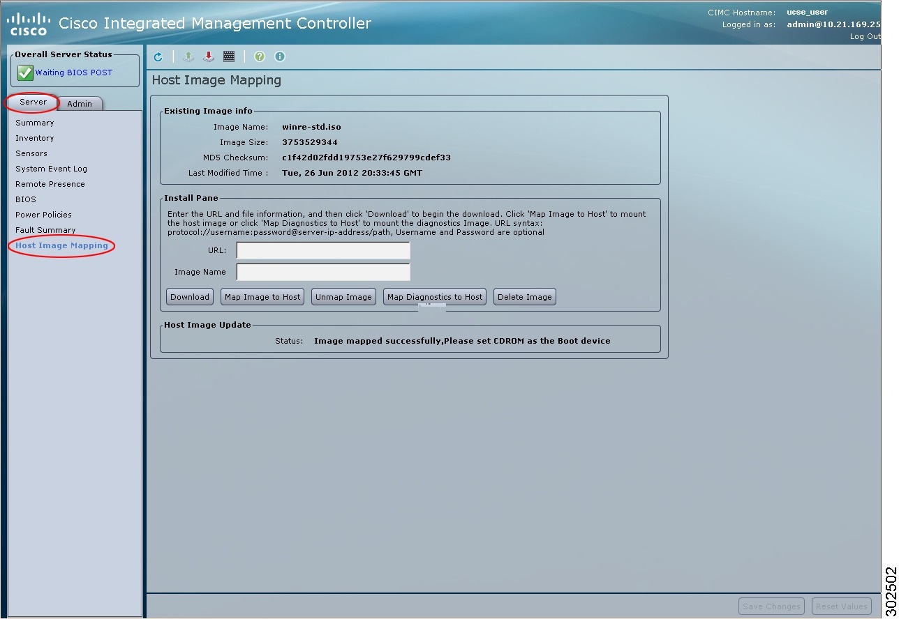Click inside the Image Name input field
Image resolution: width=899 pixels, height=619 pixels.
click(323, 272)
